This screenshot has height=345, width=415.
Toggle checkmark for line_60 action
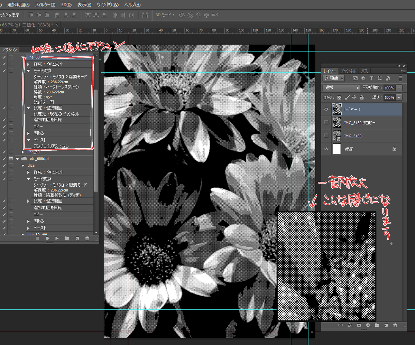click(x=4, y=57)
